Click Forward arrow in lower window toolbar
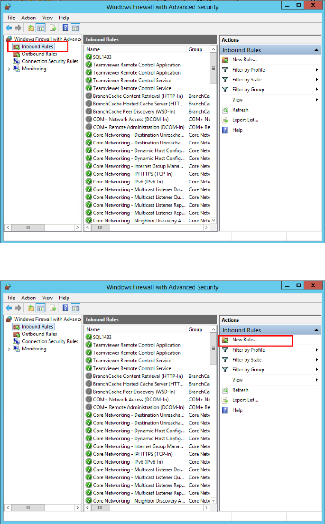Screen dimensions: 325x524 (18, 308)
